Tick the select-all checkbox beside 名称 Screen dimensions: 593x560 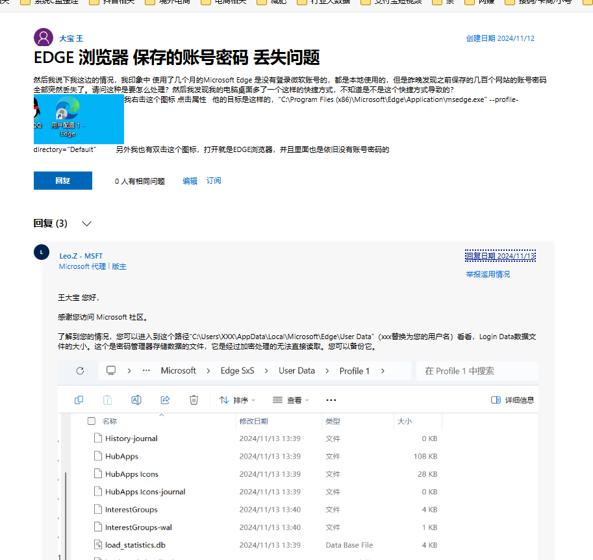pos(92,421)
